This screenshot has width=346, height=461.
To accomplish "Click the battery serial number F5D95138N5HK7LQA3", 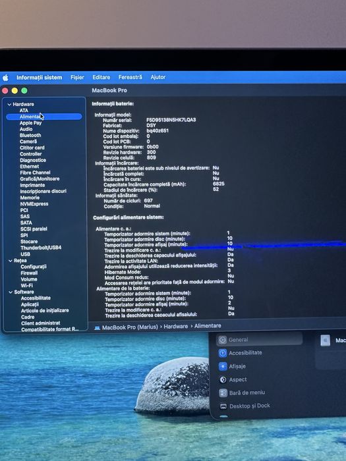I will 171,120.
